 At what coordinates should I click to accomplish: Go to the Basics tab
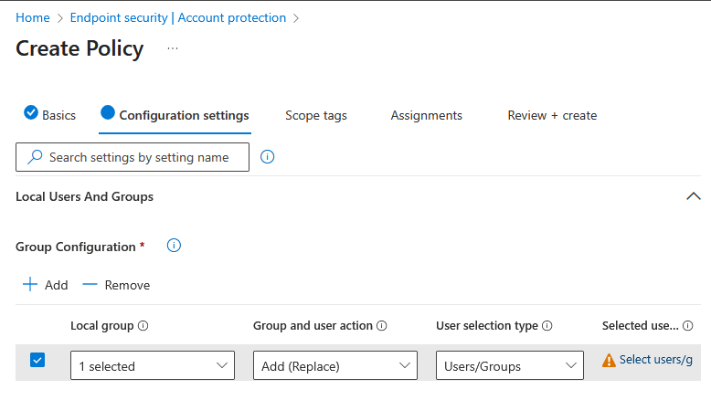click(50, 115)
